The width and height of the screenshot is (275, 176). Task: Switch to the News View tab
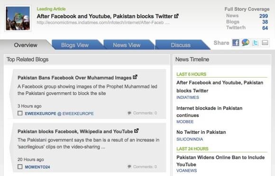click(127, 45)
